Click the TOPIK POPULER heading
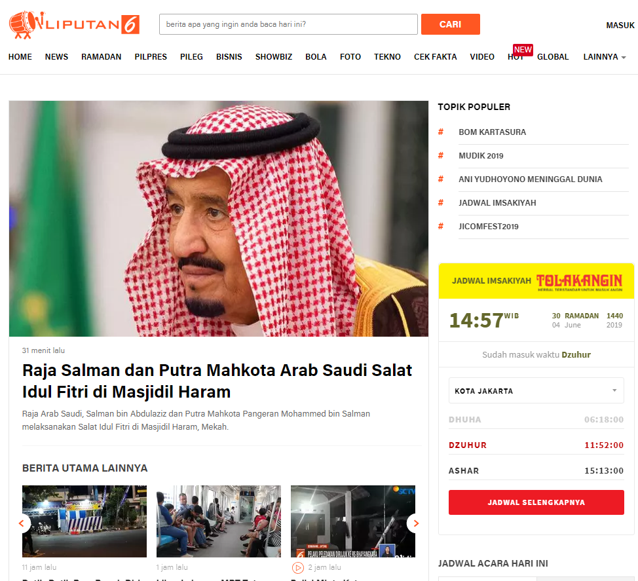This screenshot has width=638, height=581. pos(474,107)
